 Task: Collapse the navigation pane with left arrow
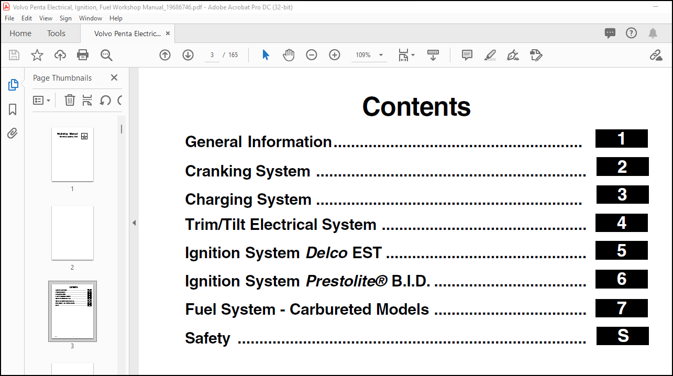134,223
